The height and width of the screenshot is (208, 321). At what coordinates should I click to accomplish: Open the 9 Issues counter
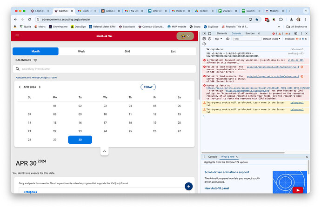tap(295, 39)
